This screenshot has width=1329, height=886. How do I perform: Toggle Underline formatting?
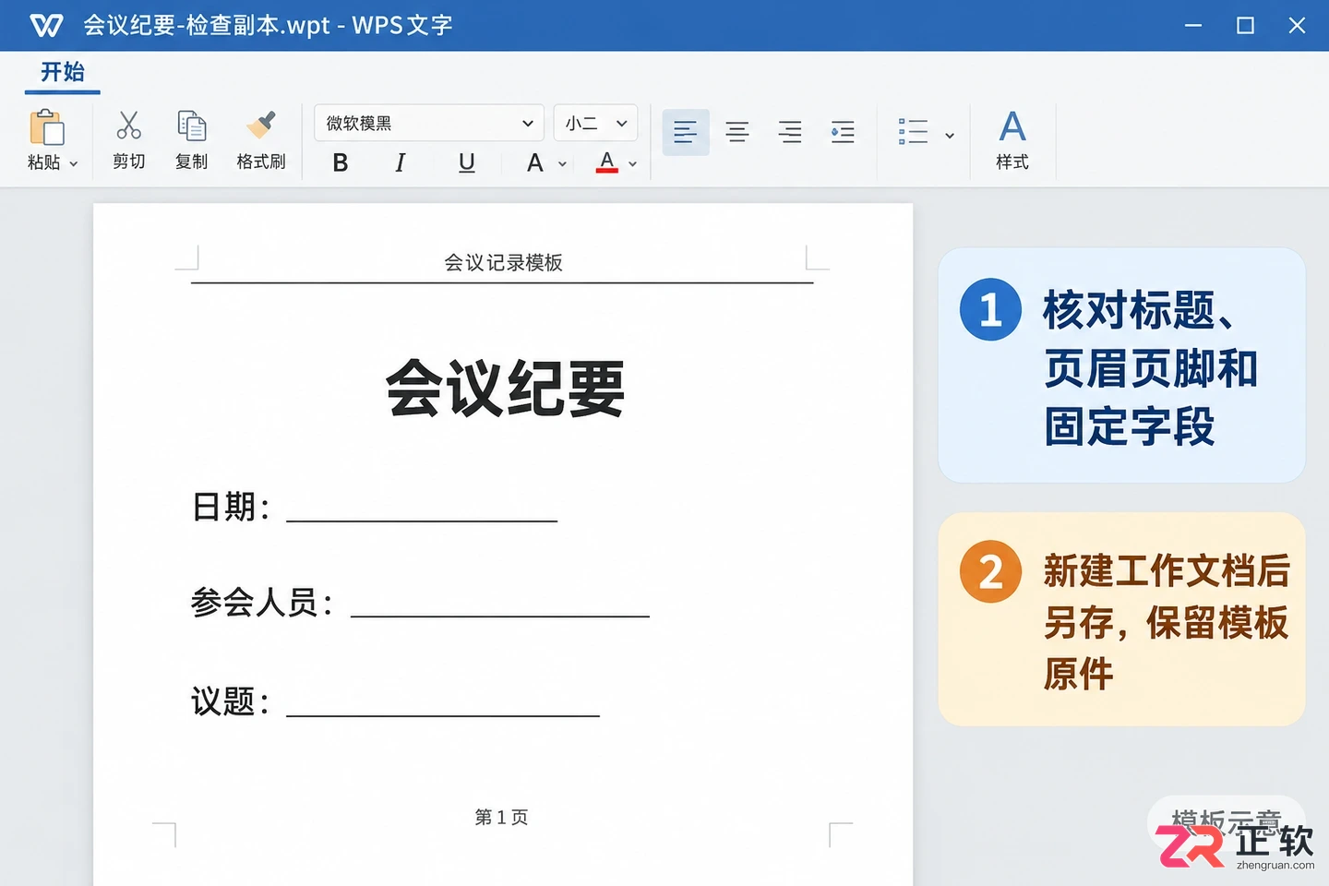tap(467, 162)
